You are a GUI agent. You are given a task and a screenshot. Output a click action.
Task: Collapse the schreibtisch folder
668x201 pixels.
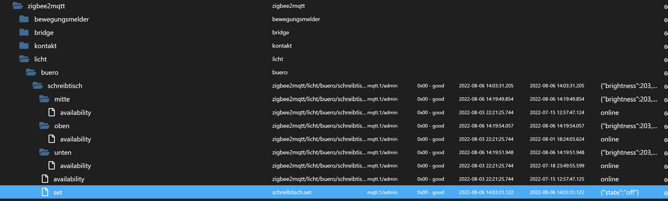pos(38,86)
